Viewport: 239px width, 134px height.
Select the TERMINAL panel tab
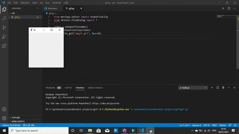[x=80, y=88]
